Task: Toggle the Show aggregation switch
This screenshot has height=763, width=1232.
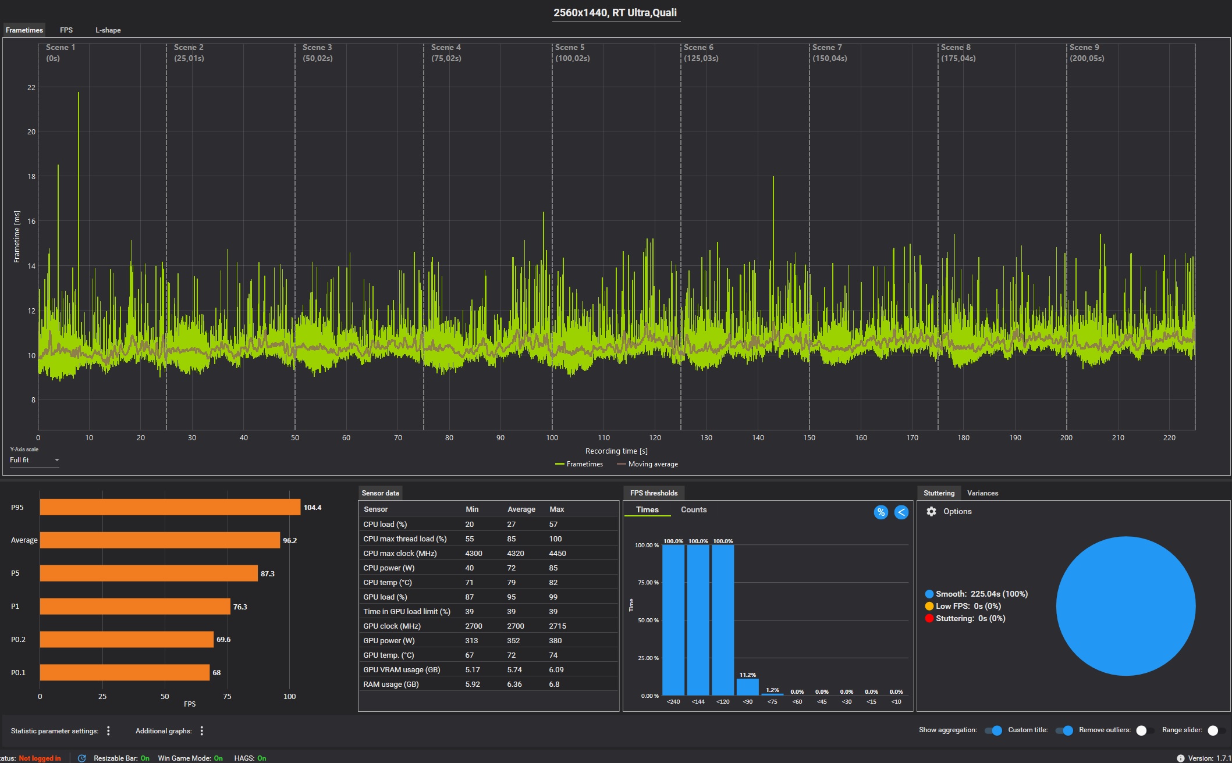Action: click(x=993, y=730)
